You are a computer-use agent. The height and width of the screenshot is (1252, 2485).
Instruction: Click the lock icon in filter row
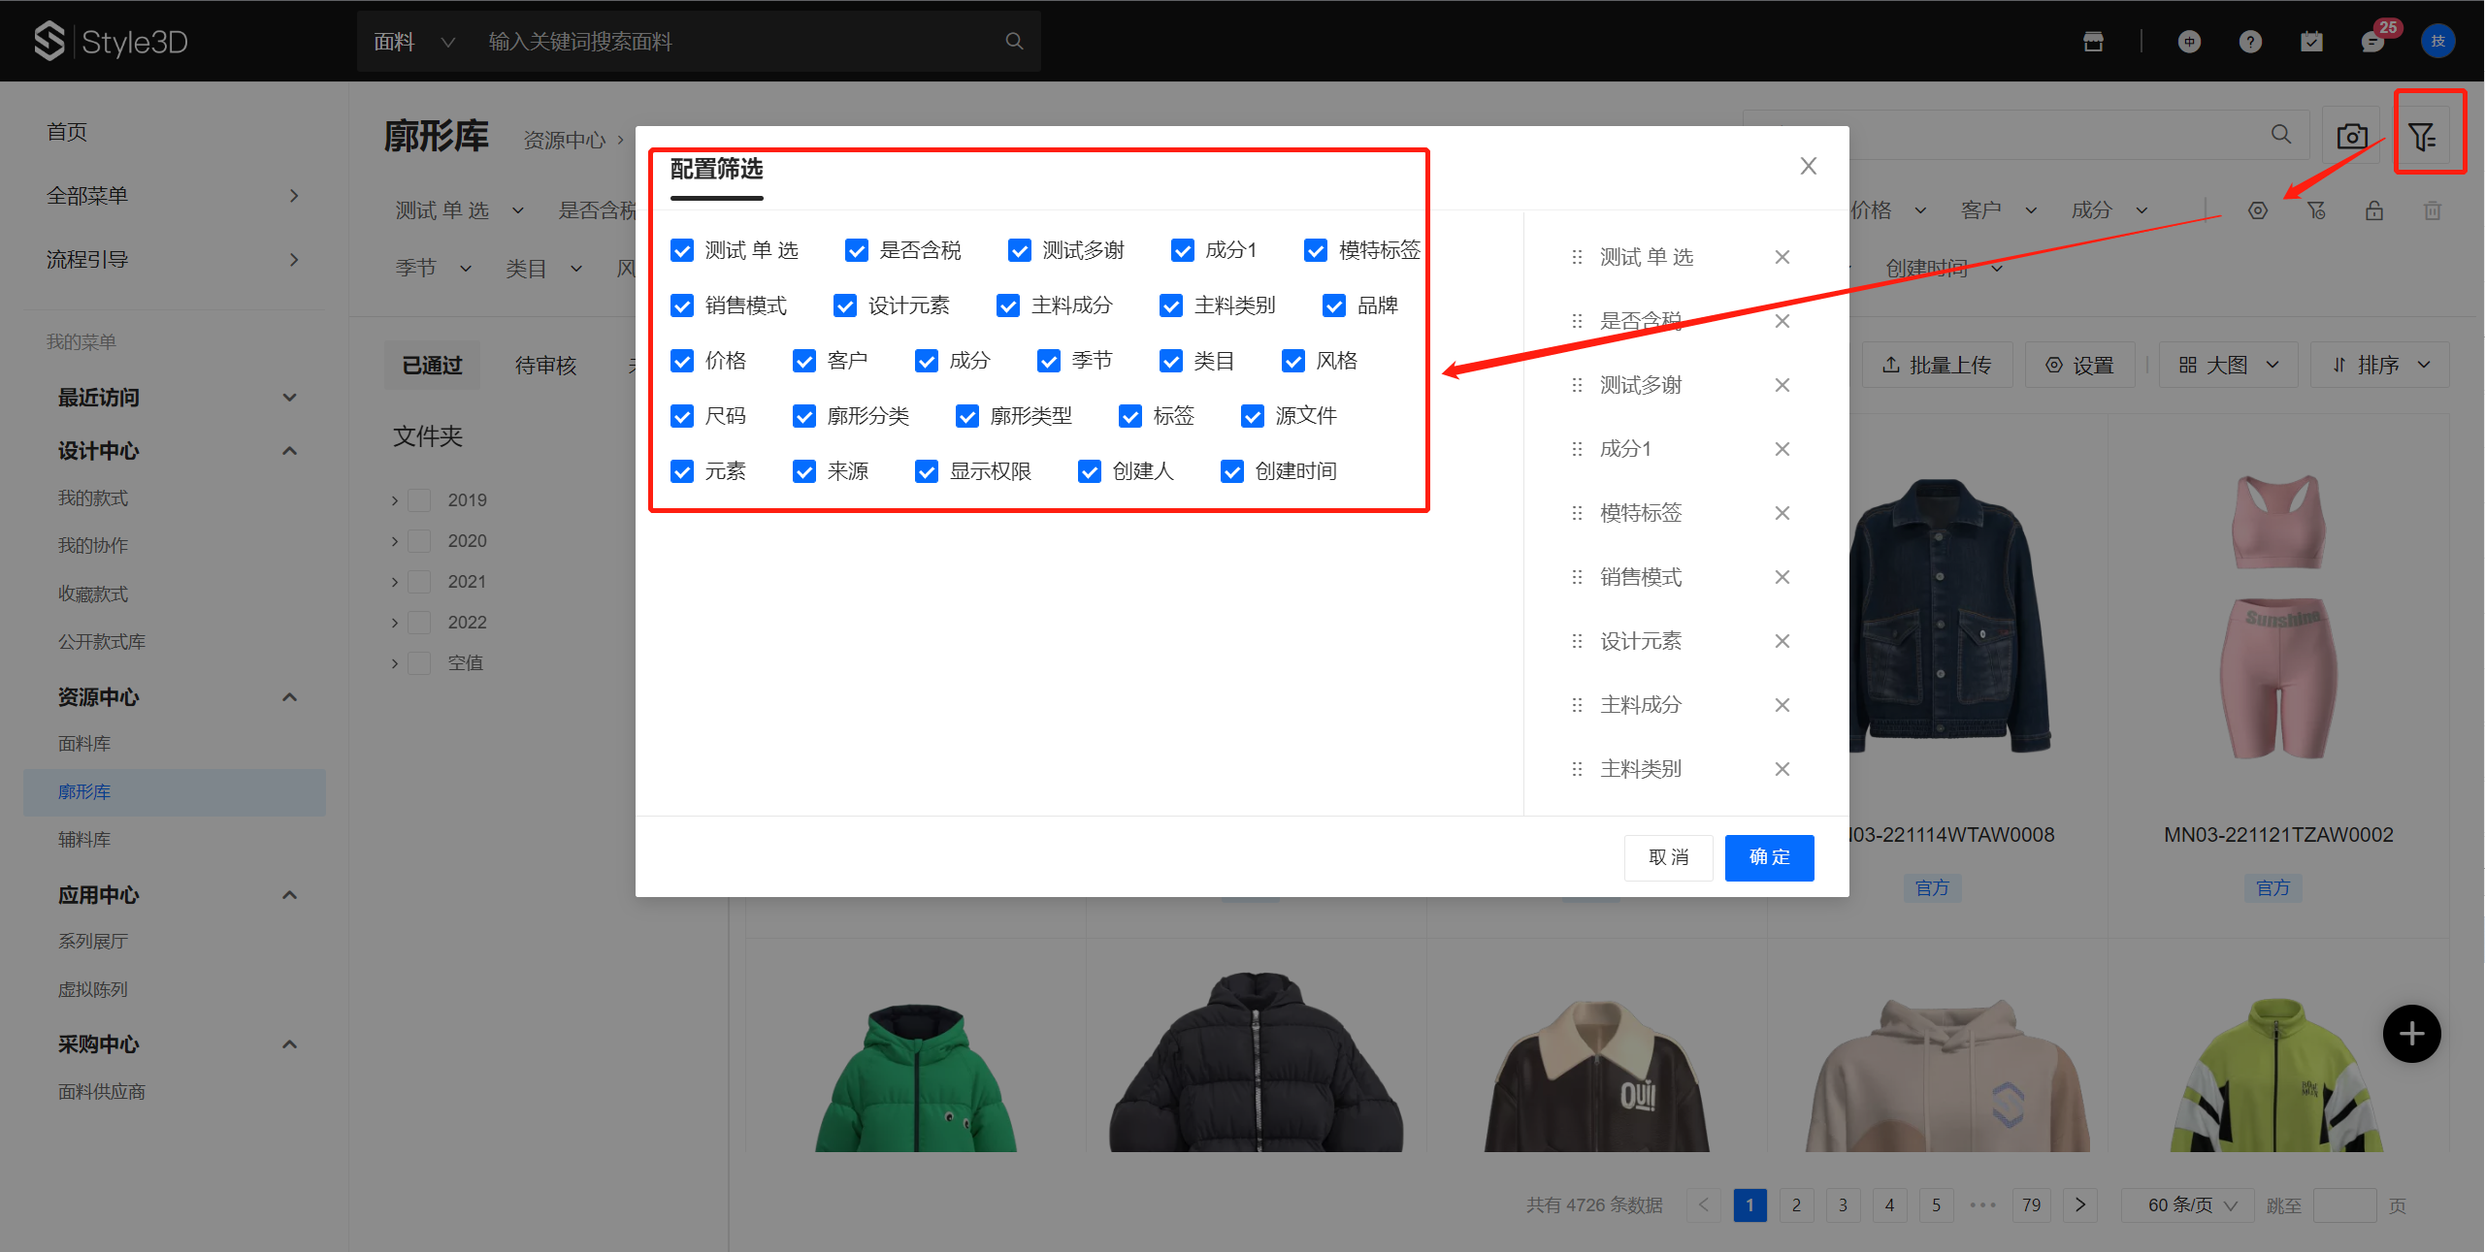point(2374,210)
